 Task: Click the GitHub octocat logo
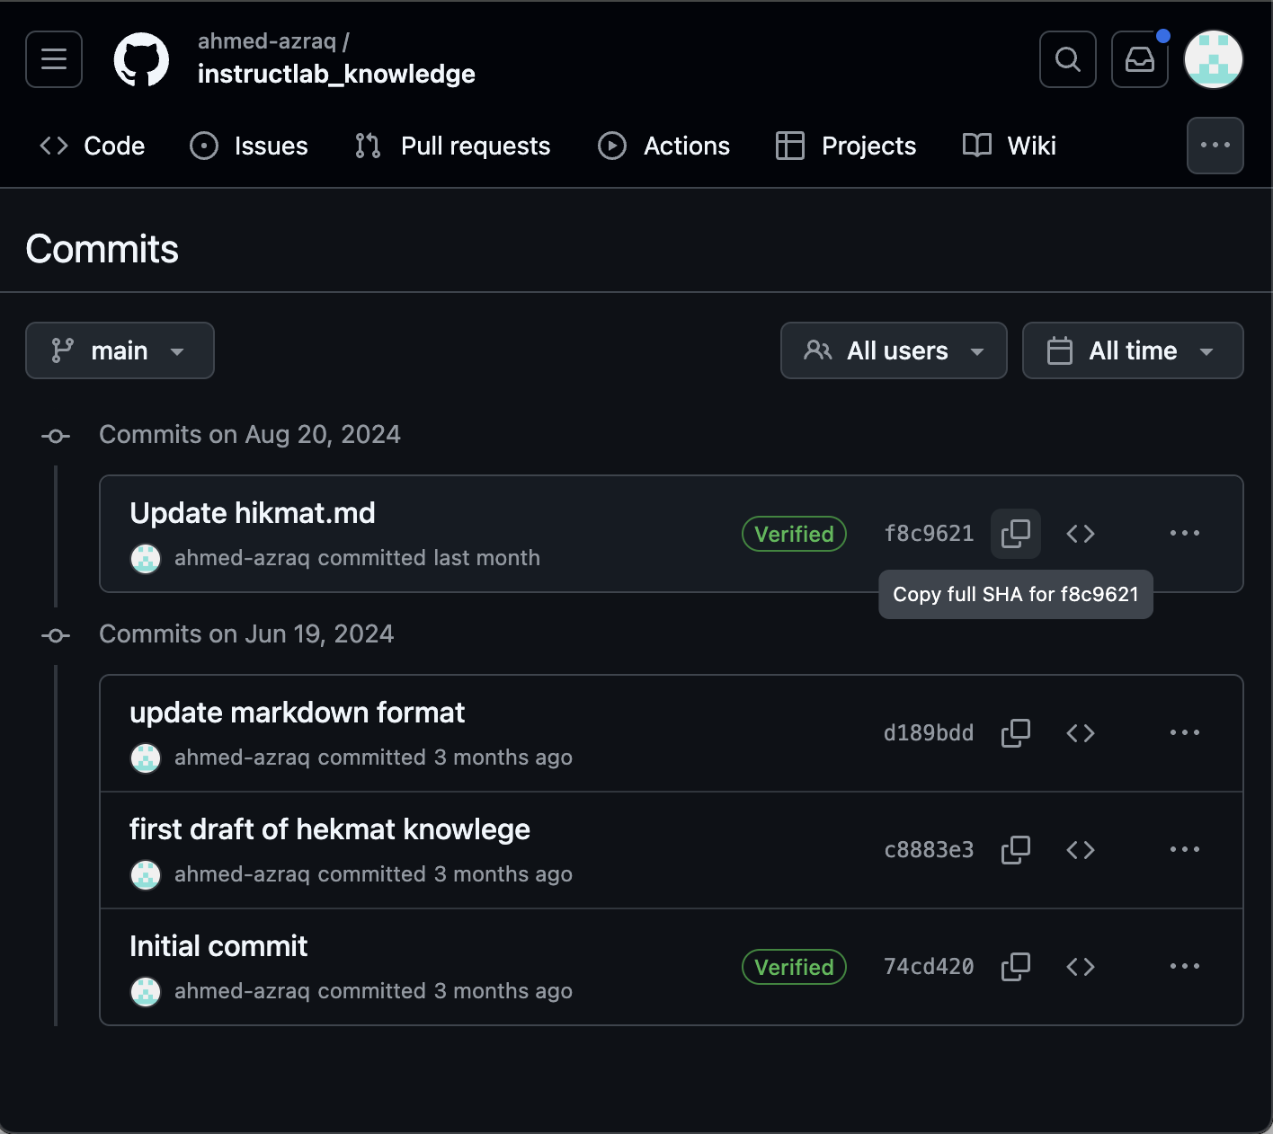click(141, 59)
